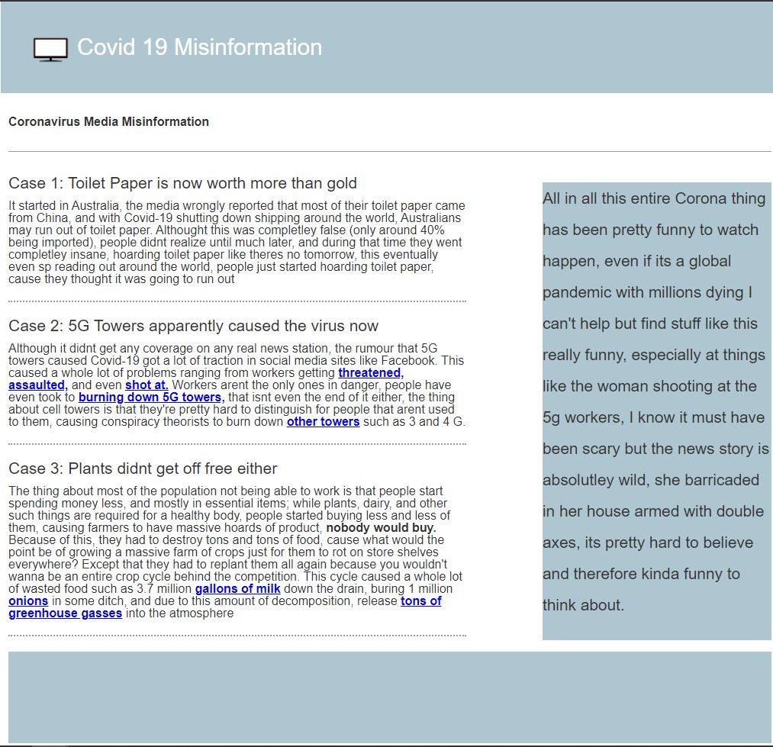Click the Case 3 Plants heading
This screenshot has height=747, width=773.
(x=143, y=468)
